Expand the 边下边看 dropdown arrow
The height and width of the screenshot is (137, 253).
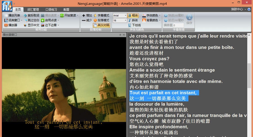point(58,25)
